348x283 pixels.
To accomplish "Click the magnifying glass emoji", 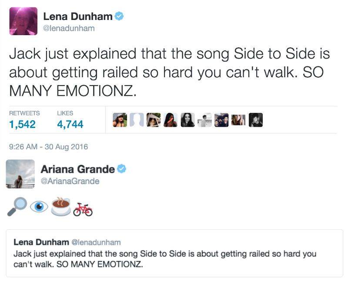I will (x=17, y=206).
